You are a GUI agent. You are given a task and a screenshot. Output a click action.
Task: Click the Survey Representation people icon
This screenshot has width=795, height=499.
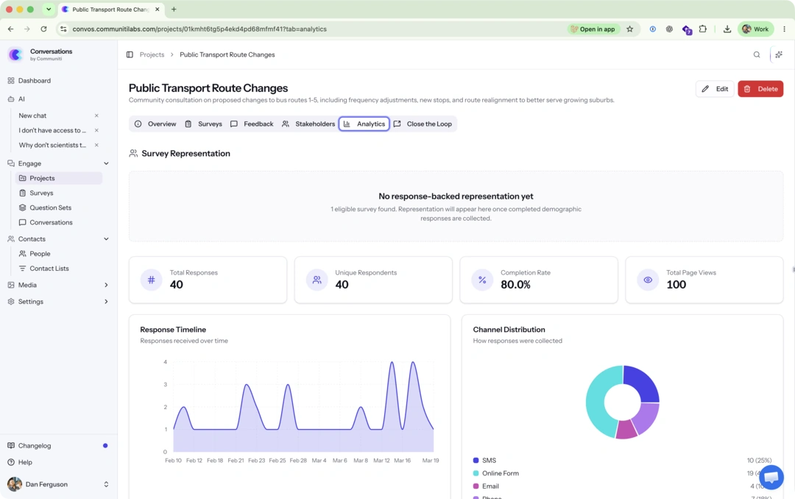click(x=133, y=153)
